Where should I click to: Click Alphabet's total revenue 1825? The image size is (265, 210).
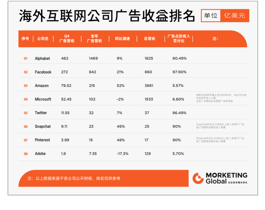[x=149, y=58]
